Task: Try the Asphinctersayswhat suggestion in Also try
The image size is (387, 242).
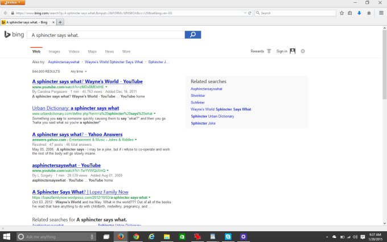Action: pos(64,62)
